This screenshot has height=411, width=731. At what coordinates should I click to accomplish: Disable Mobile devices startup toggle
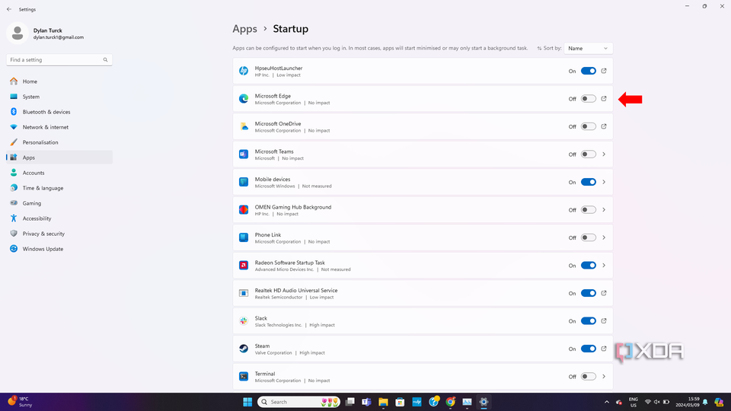[x=589, y=182]
